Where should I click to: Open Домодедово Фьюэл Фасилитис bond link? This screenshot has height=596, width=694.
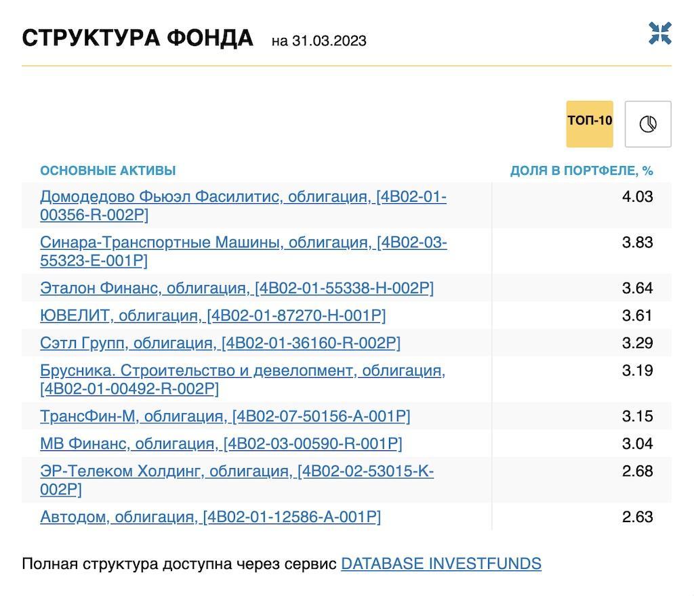243,197
